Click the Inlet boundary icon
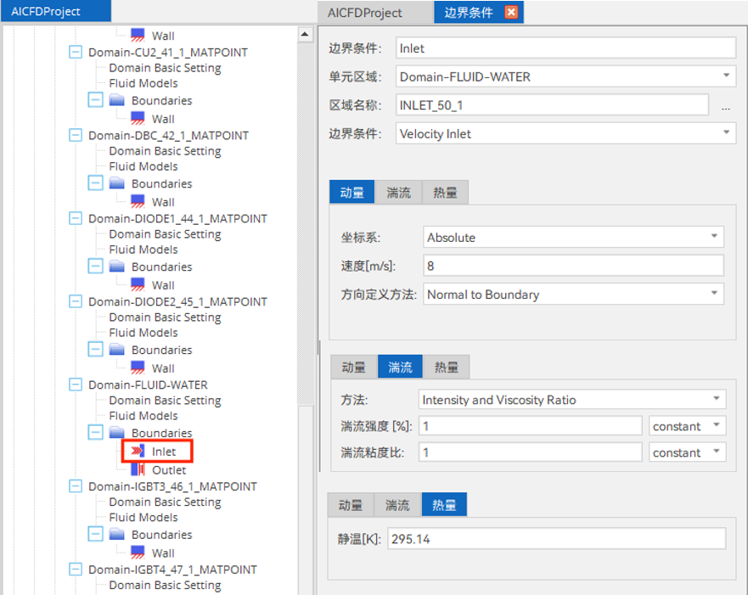The height and width of the screenshot is (595, 748). click(138, 451)
